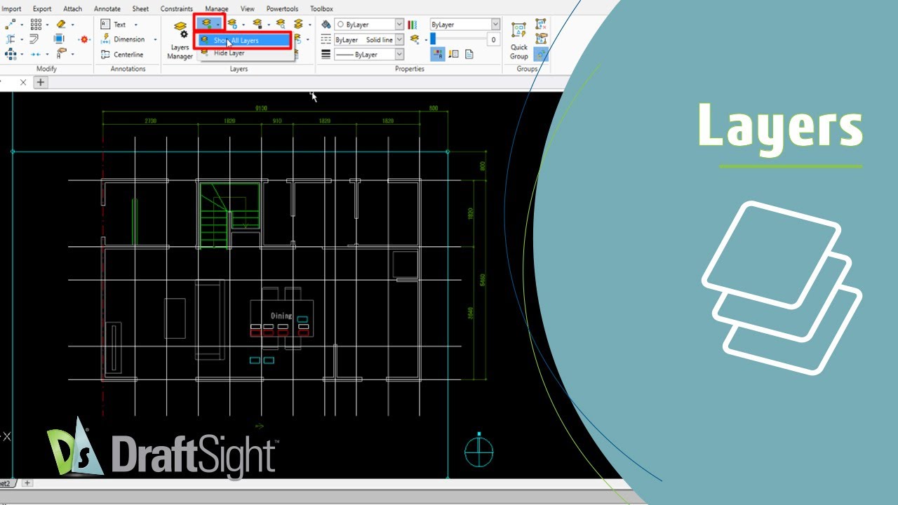Open the ByLayer Solid line style dropdown
Image resolution: width=898 pixels, height=505 pixels.
click(x=369, y=40)
